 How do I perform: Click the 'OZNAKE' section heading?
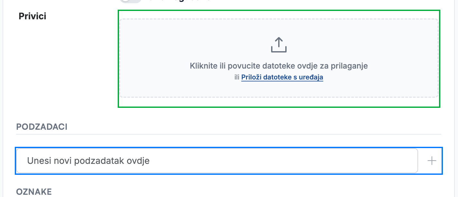pyautogui.click(x=34, y=192)
